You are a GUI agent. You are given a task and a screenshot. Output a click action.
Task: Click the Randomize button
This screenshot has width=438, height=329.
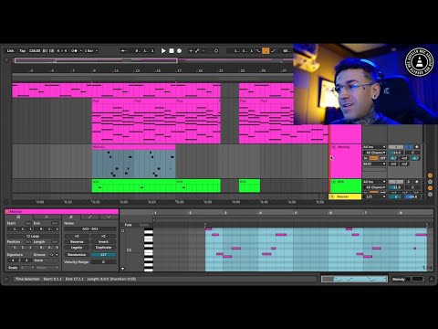[x=77, y=255]
